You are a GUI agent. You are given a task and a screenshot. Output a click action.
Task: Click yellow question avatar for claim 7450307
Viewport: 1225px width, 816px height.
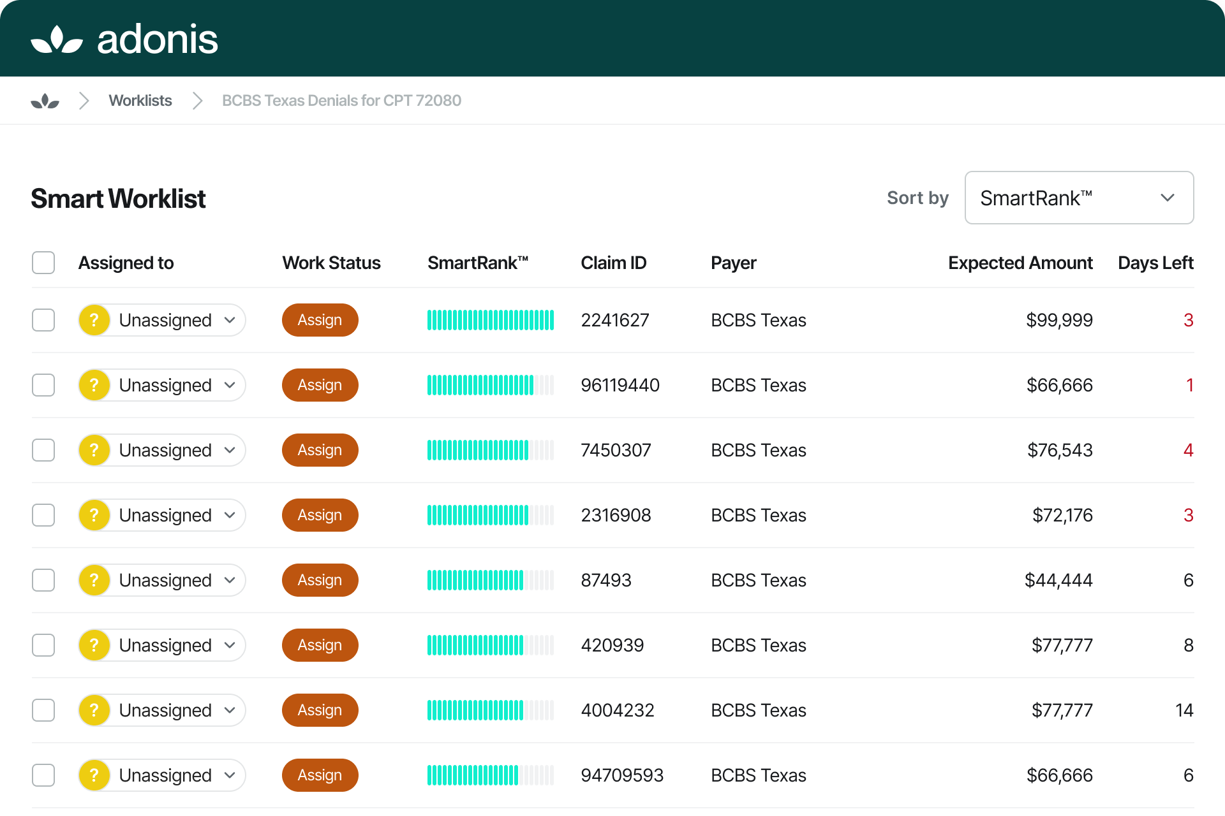click(94, 450)
